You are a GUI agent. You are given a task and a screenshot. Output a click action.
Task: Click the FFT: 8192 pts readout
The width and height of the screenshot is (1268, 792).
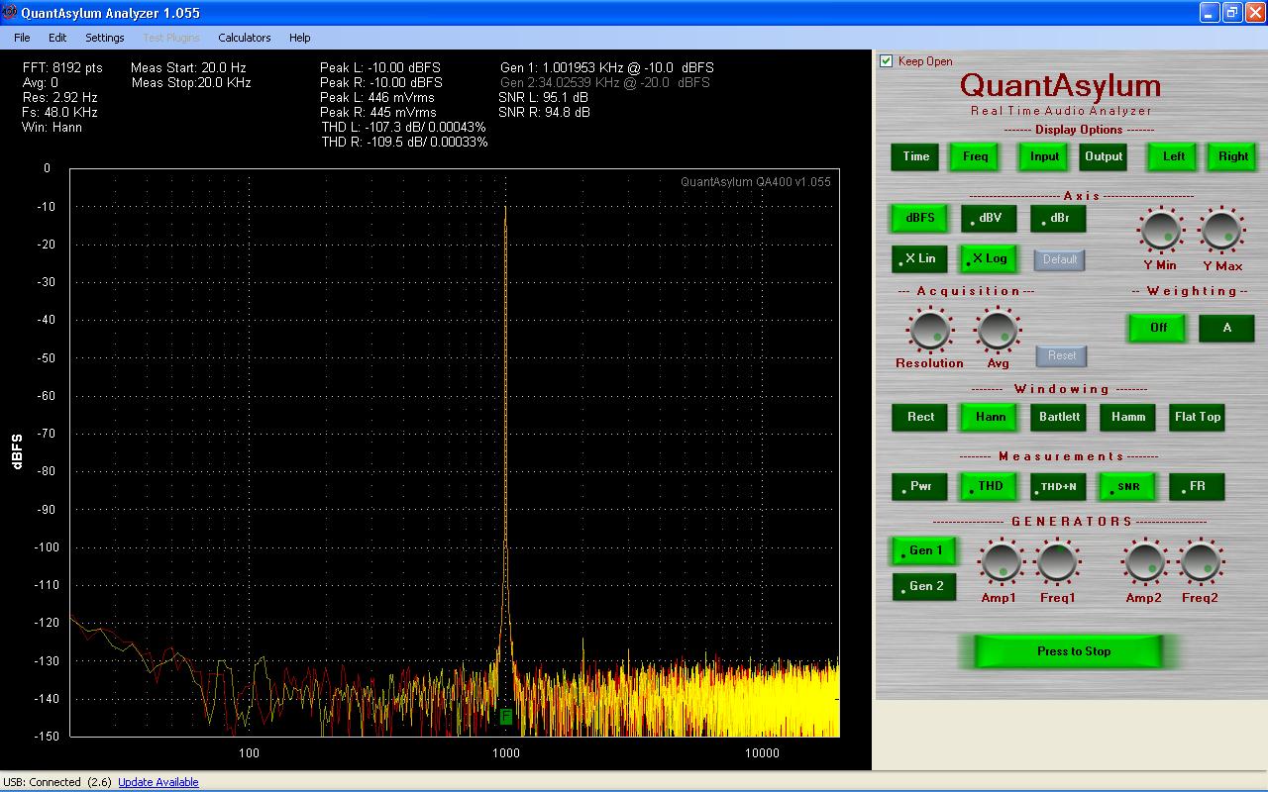(x=62, y=67)
